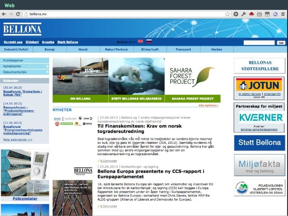Click the Jotun logo banner

[x=259, y=85]
